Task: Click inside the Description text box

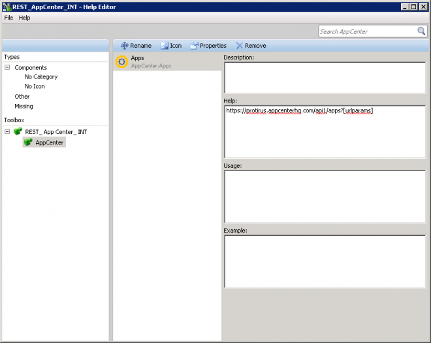Action: coord(325,78)
